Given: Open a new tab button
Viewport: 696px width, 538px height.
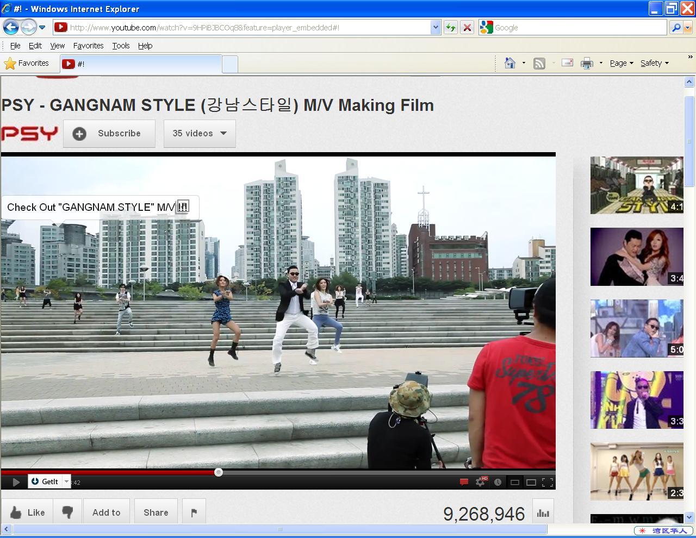Looking at the screenshot, I should point(230,64).
